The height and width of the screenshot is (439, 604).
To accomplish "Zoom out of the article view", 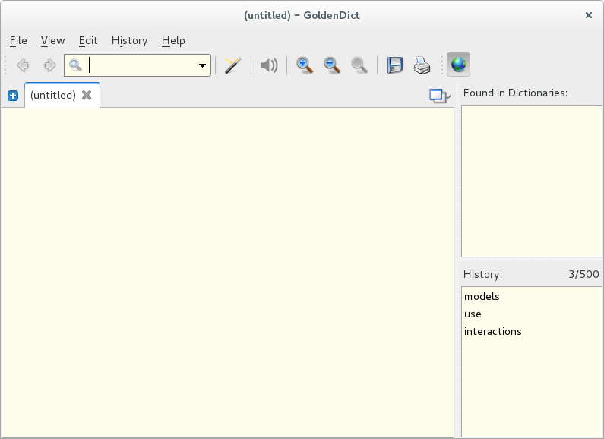I will coord(332,65).
